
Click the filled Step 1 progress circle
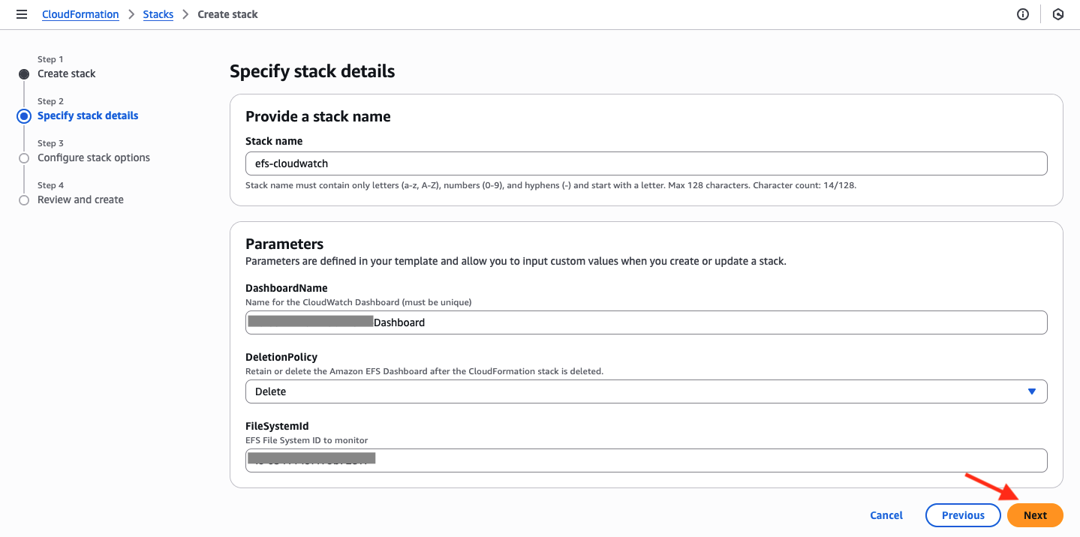pos(23,73)
